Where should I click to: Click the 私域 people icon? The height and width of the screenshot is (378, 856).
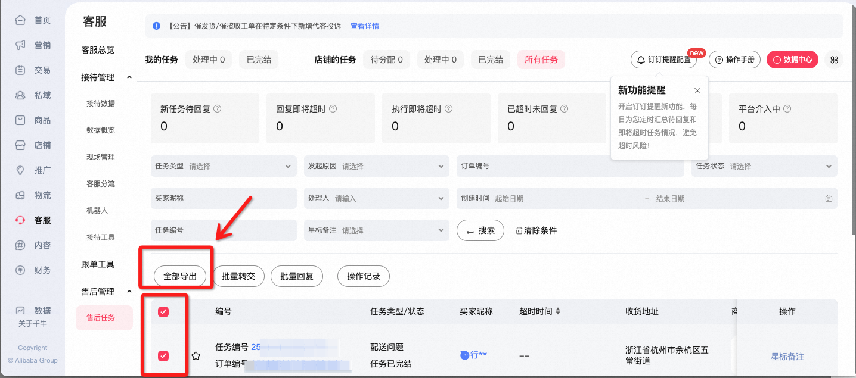pos(20,95)
